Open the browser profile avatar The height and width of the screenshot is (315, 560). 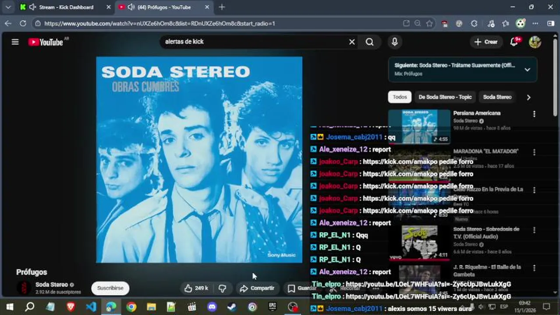521,24
